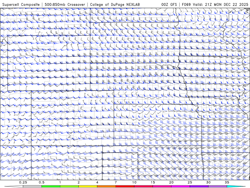
Task: Click the legend value 2
Action: coord(79,182)
